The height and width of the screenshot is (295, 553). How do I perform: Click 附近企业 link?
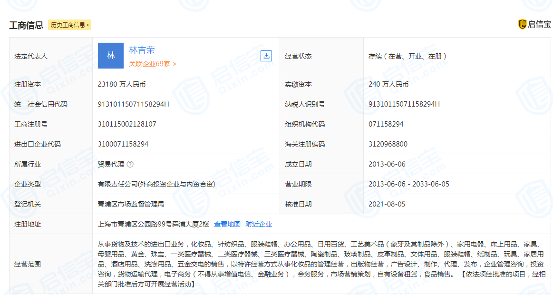click(x=259, y=224)
